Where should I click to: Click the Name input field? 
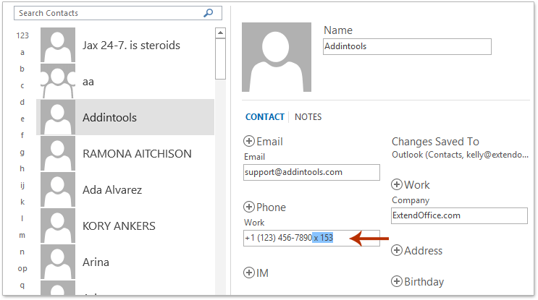coord(407,46)
